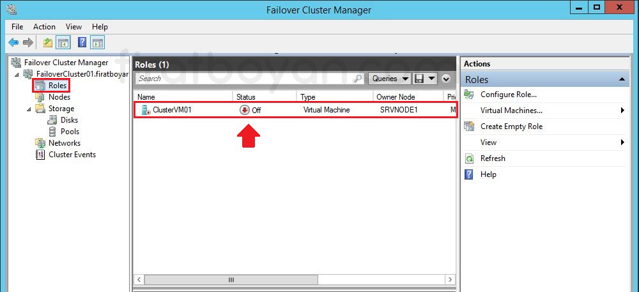Viewport: 639px width, 292px height.
Task: Click Help in Actions pane
Action: [488, 174]
